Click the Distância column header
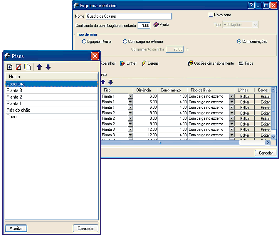This screenshot has height=235, width=279. 145,90
